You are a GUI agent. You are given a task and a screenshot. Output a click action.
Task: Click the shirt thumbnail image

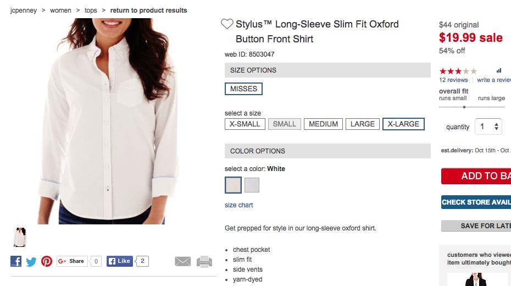click(20, 237)
